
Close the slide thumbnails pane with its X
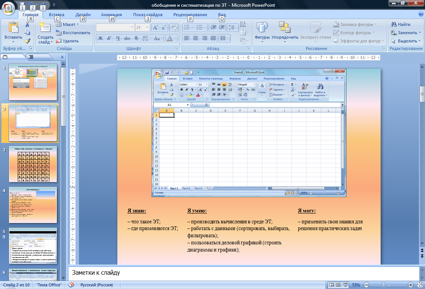(62, 57)
